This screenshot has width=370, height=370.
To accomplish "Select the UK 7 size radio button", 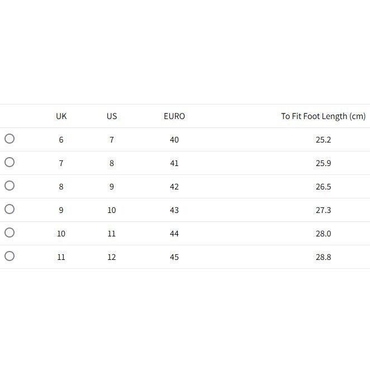I will coord(10,162).
